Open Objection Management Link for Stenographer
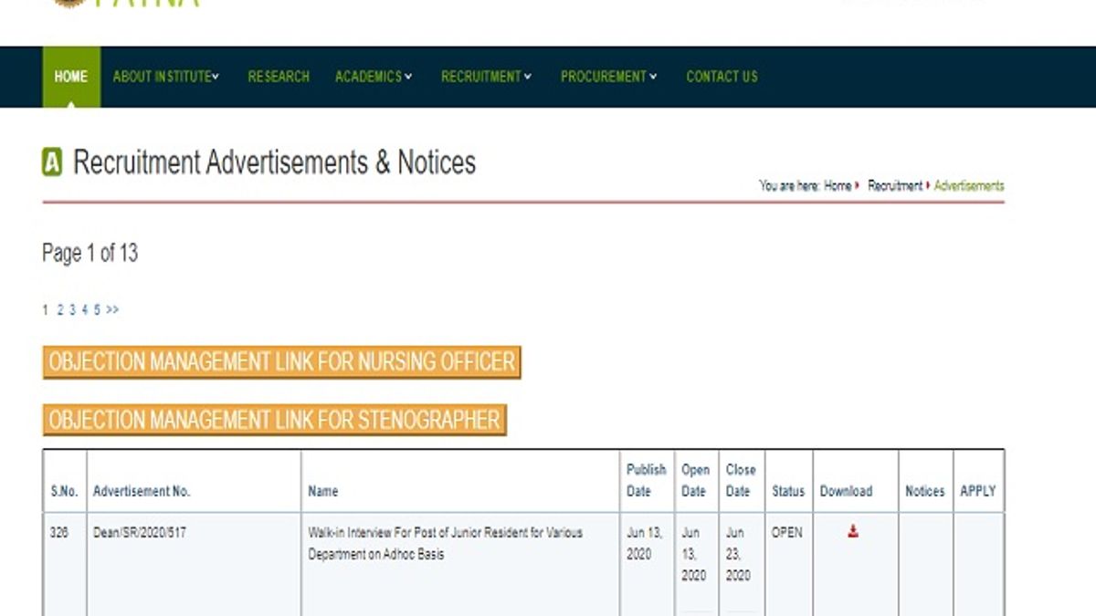This screenshot has height=616, width=1096. (274, 420)
